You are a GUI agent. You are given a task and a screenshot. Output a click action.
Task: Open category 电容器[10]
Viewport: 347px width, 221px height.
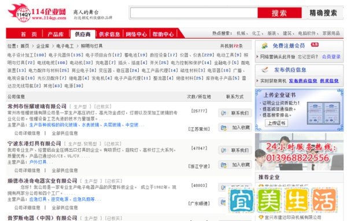[x=219, y=70]
